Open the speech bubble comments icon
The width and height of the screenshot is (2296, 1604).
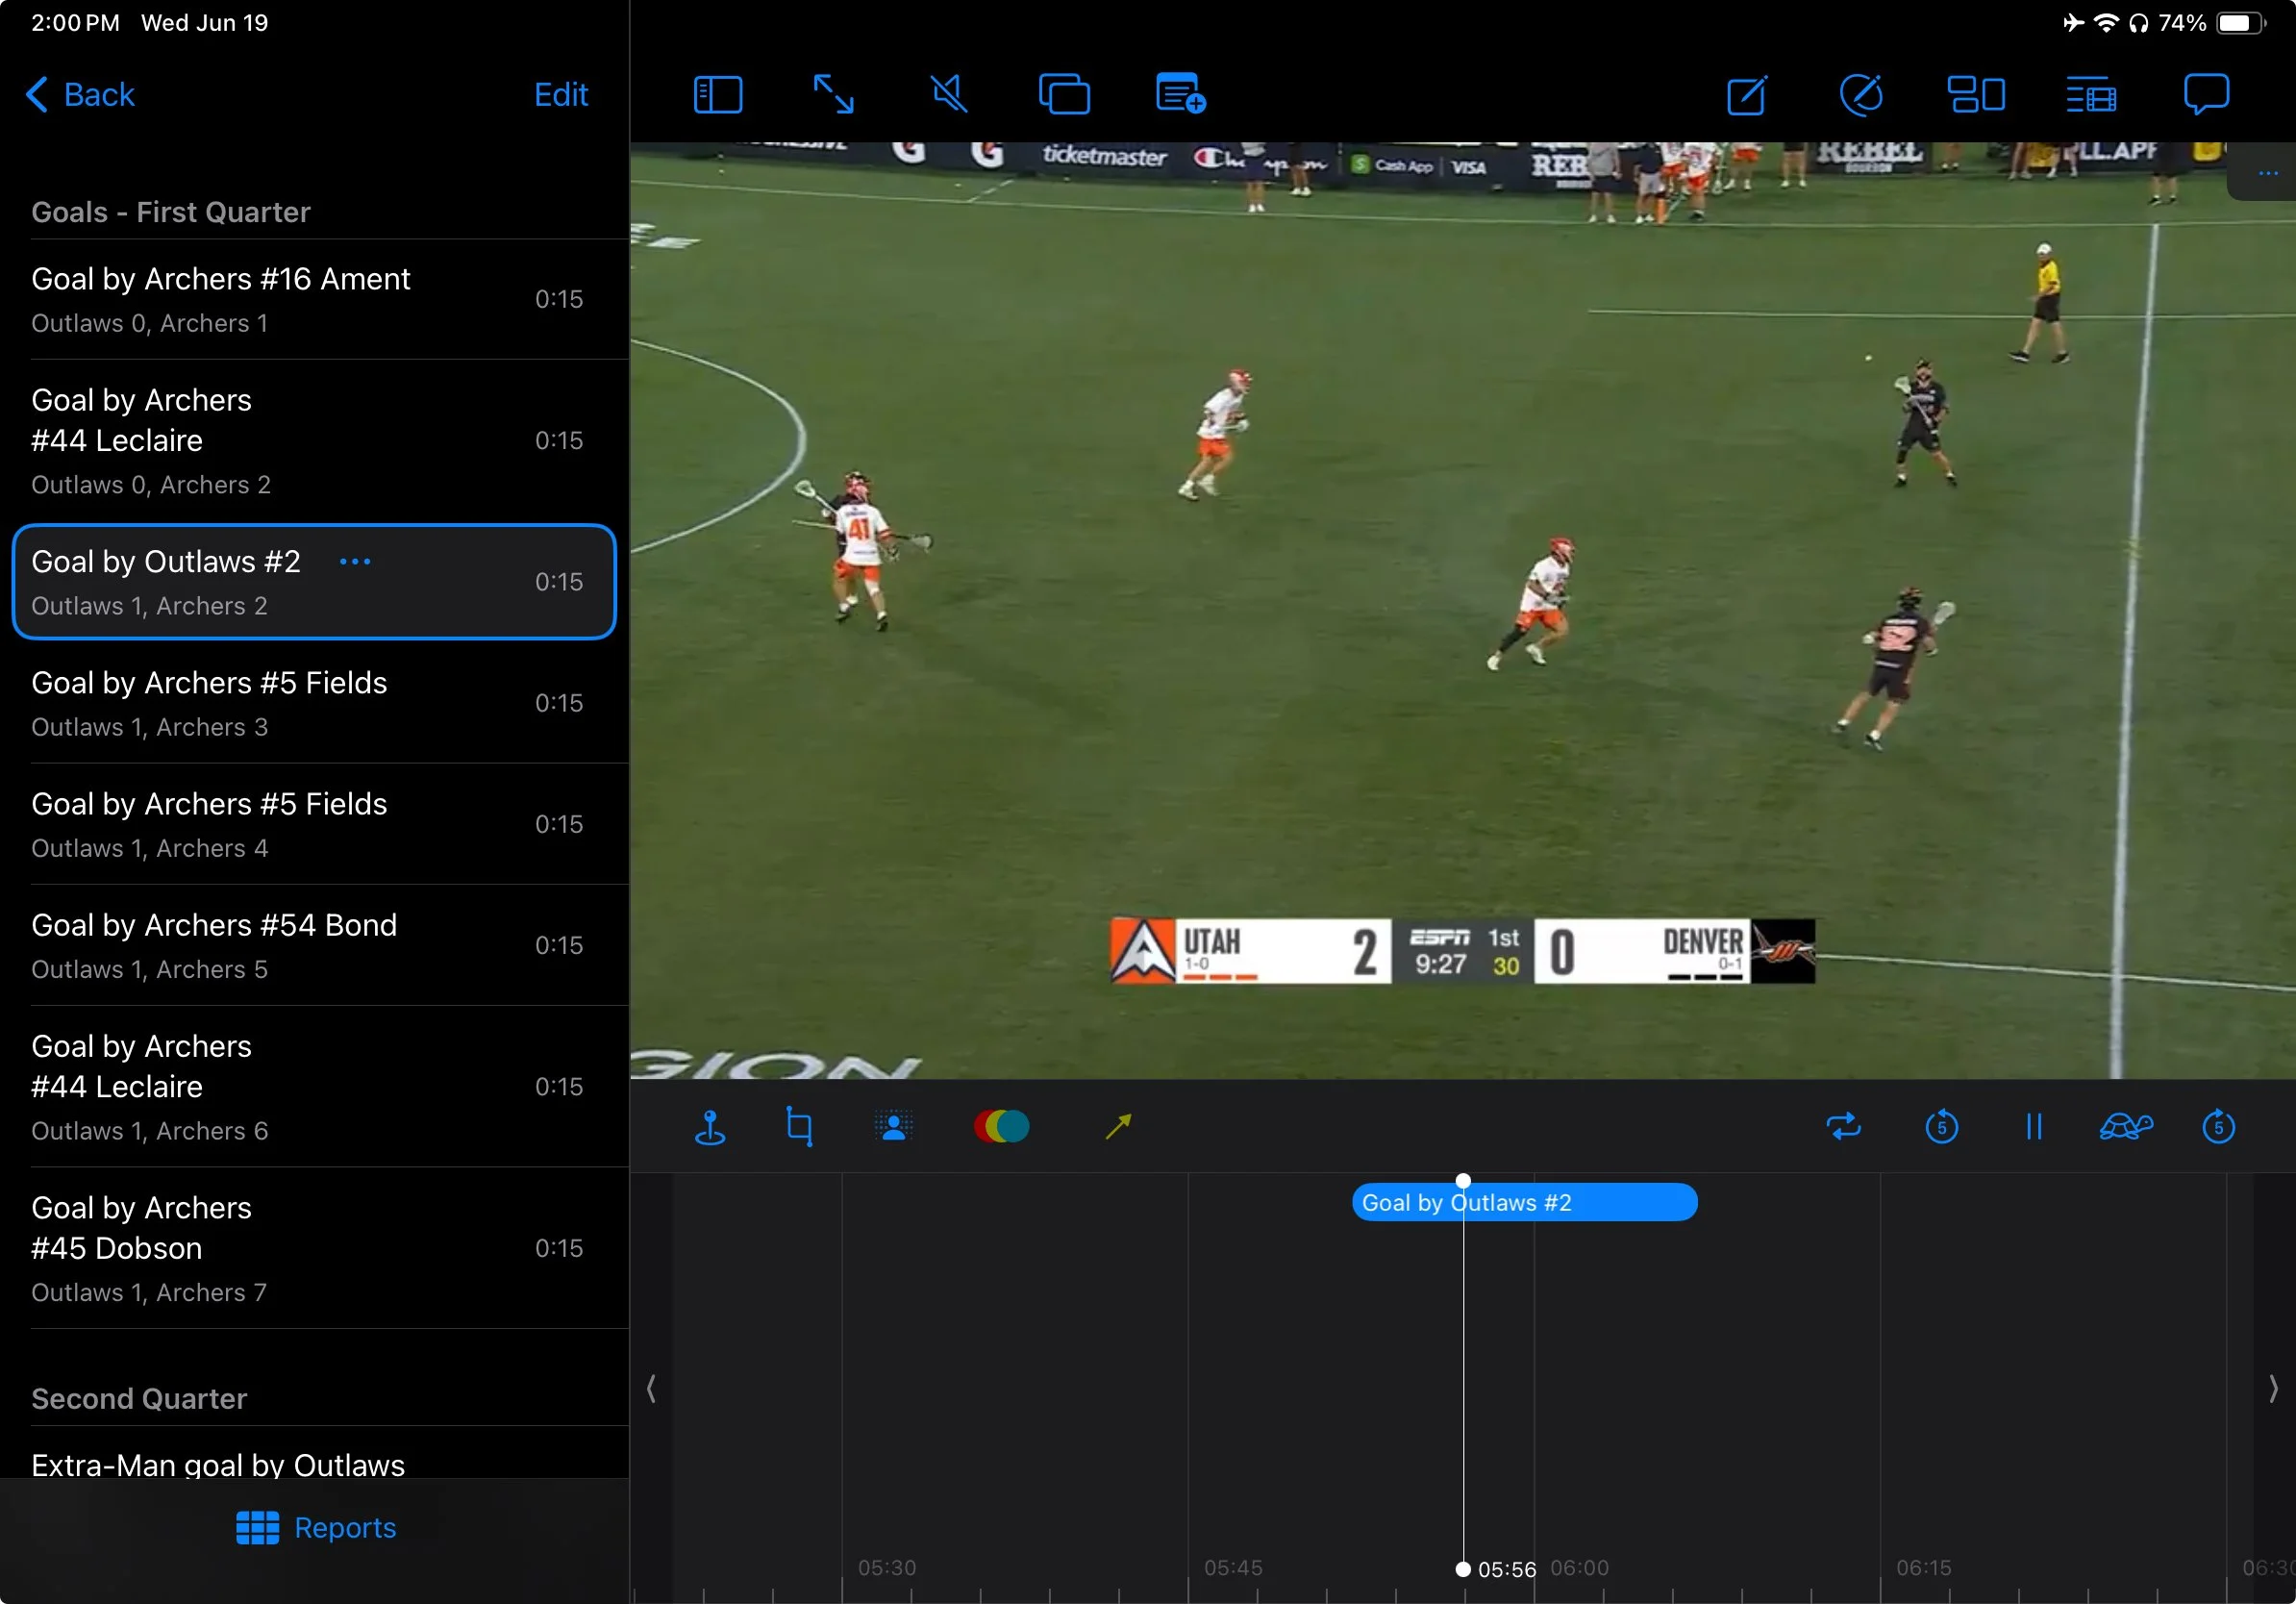pos(2205,95)
